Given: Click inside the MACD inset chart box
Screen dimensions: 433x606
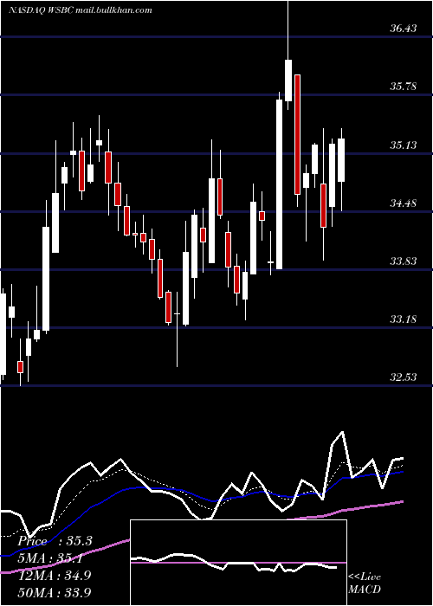Looking at the screenshot, I should [238, 563].
